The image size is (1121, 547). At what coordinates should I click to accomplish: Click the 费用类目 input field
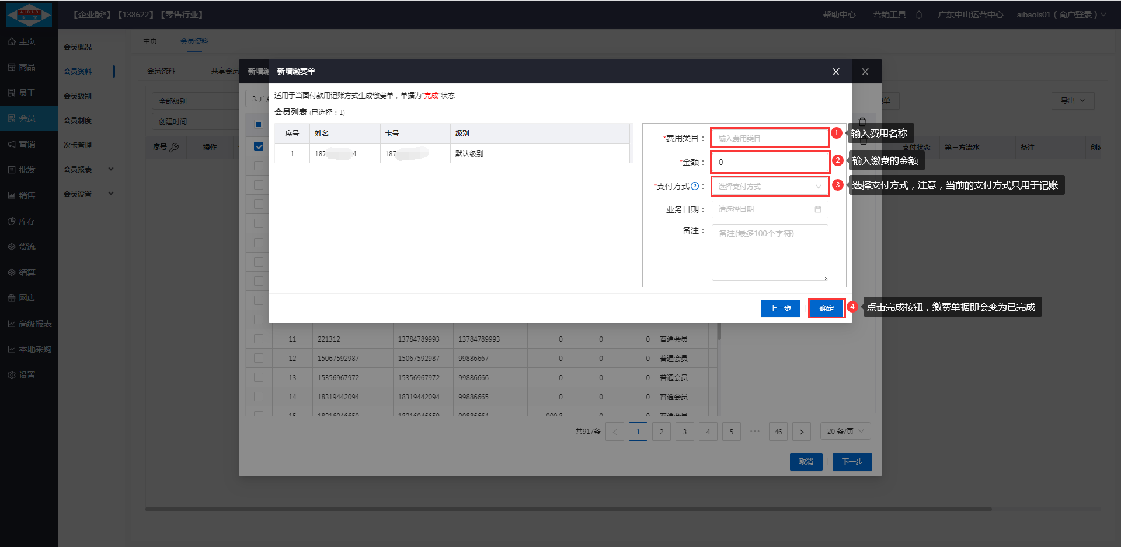coord(770,138)
